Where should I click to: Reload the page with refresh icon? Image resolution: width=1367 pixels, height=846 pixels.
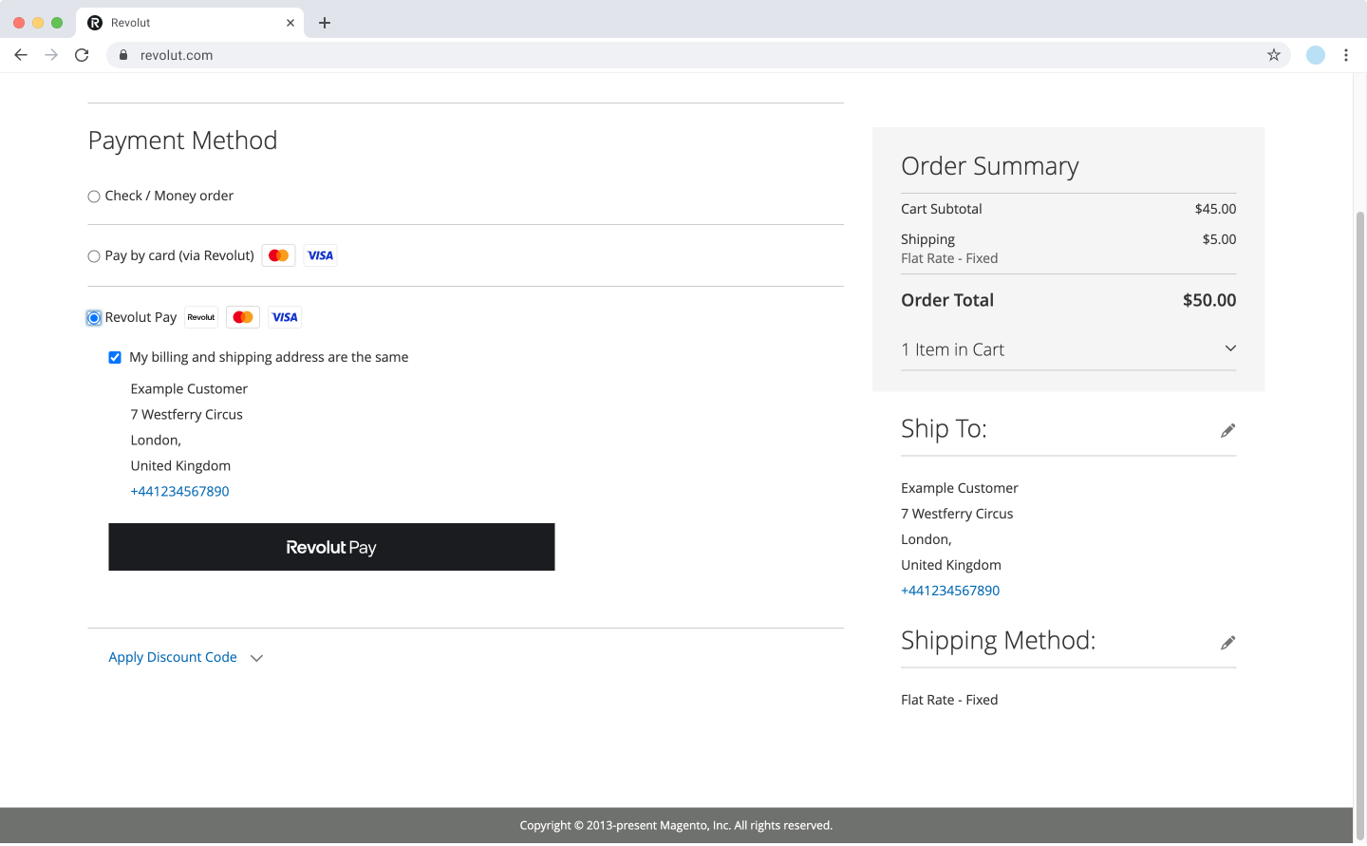pos(82,55)
